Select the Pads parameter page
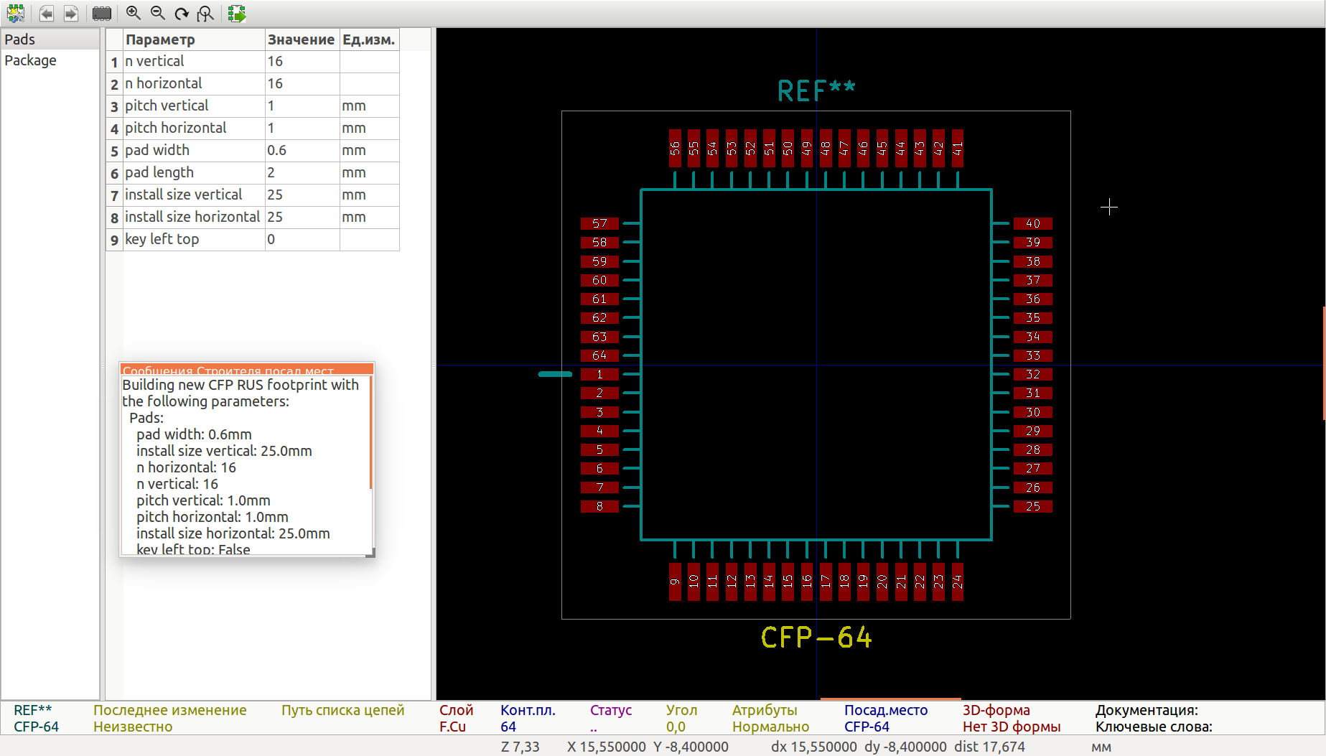The height and width of the screenshot is (756, 1326). click(20, 39)
